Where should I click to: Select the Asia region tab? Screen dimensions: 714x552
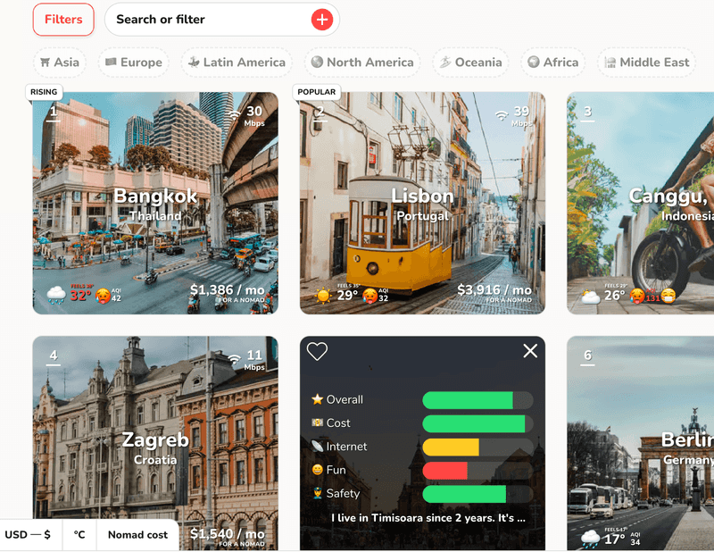(x=59, y=63)
